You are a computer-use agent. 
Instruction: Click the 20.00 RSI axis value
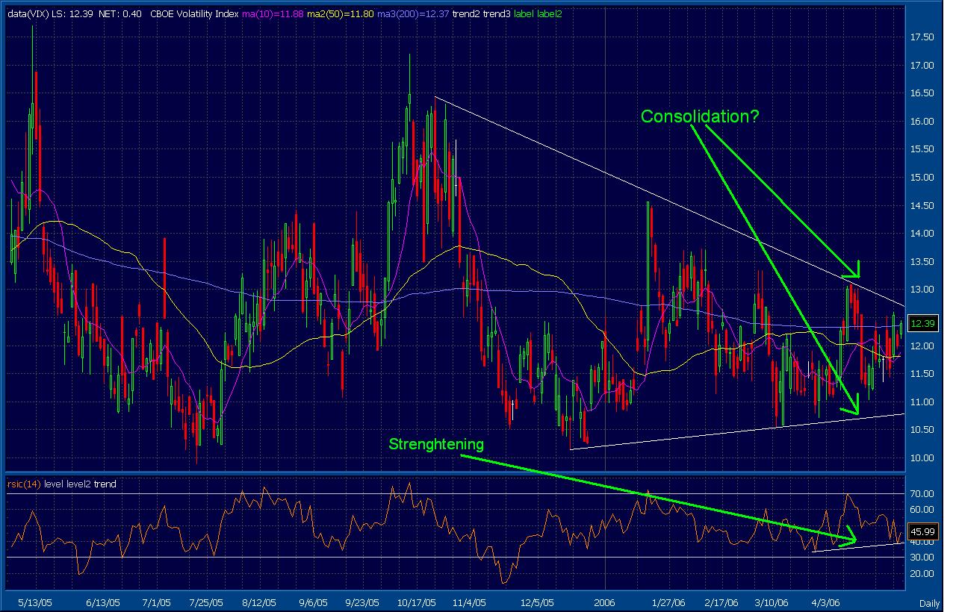tap(922, 573)
